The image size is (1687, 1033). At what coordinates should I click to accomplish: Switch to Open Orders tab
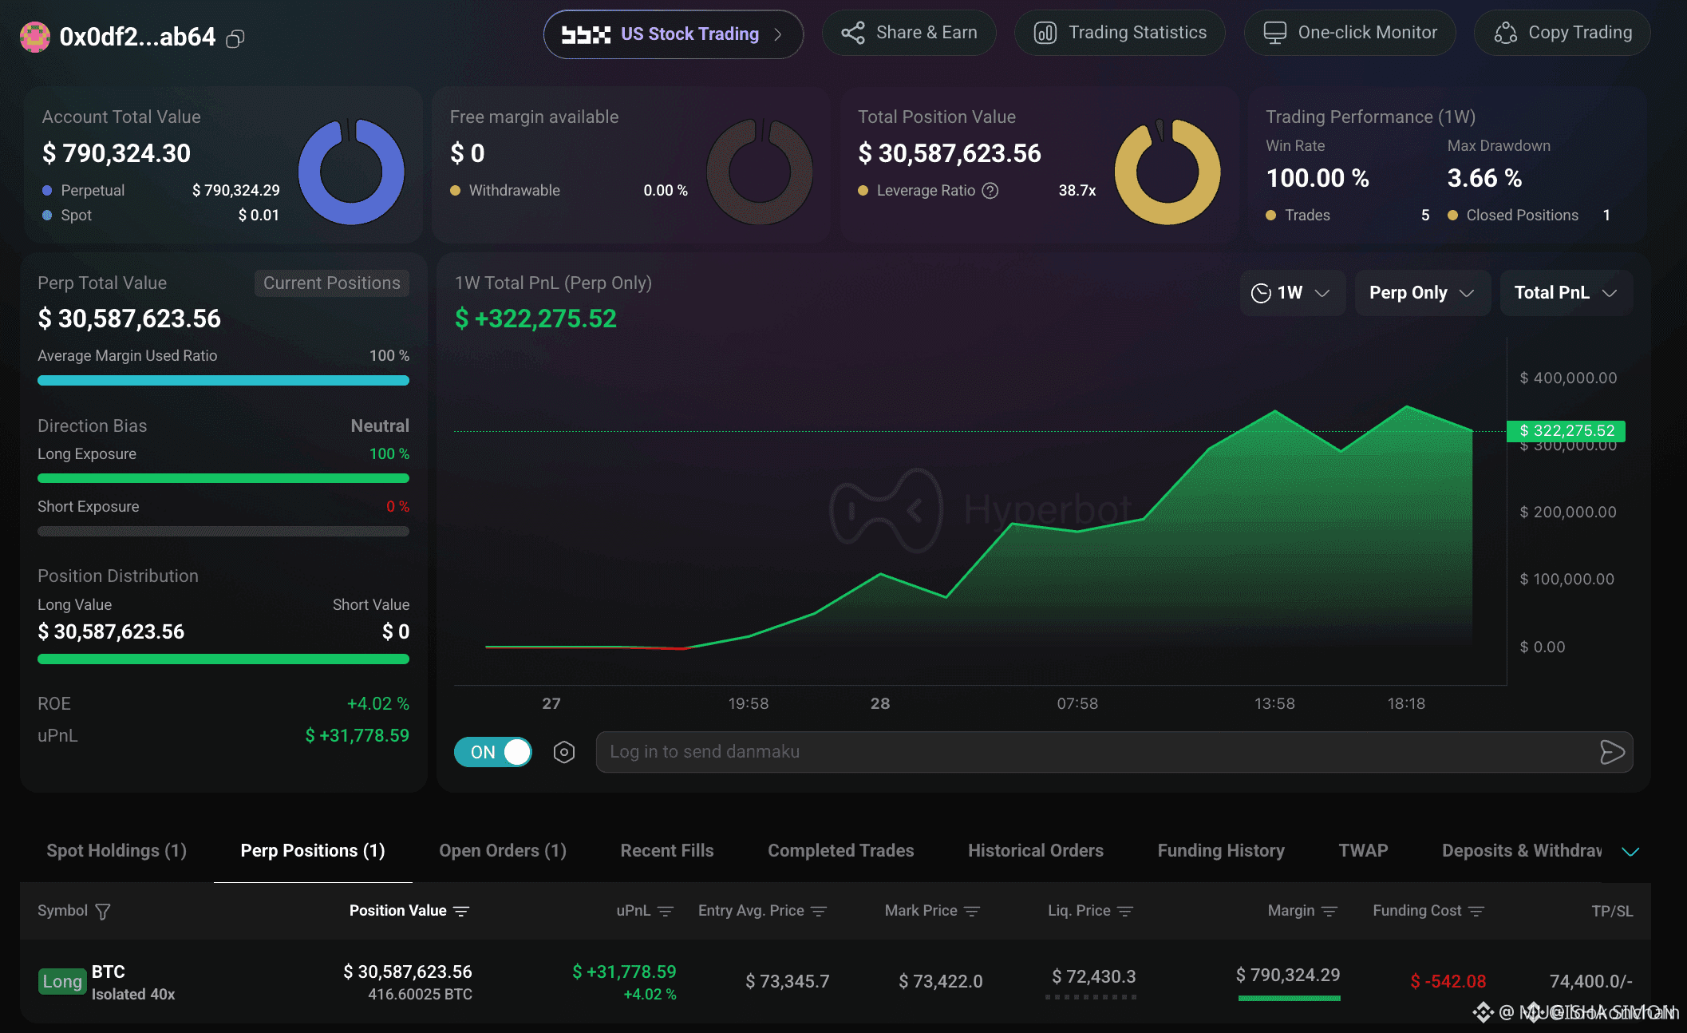(x=503, y=851)
